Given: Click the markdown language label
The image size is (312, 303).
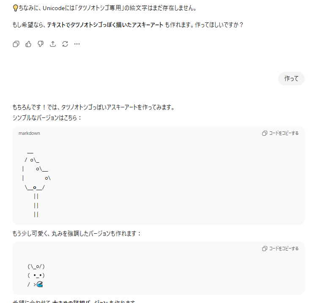Looking at the screenshot, I should (x=29, y=133).
